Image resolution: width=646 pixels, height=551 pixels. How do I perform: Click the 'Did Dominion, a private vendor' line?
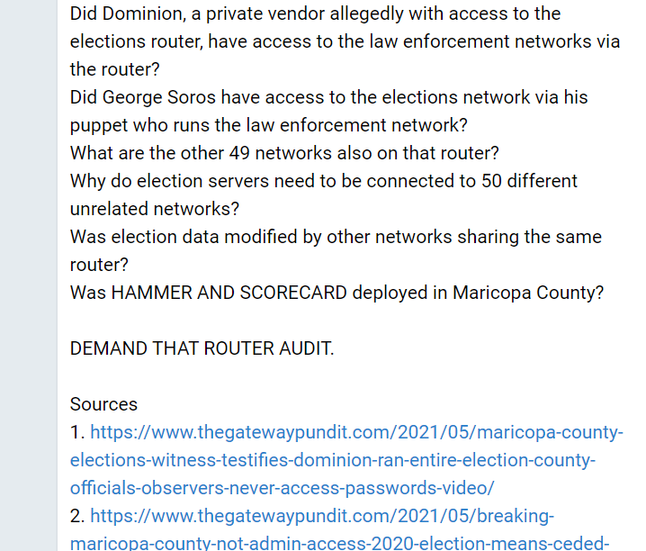coord(315,14)
